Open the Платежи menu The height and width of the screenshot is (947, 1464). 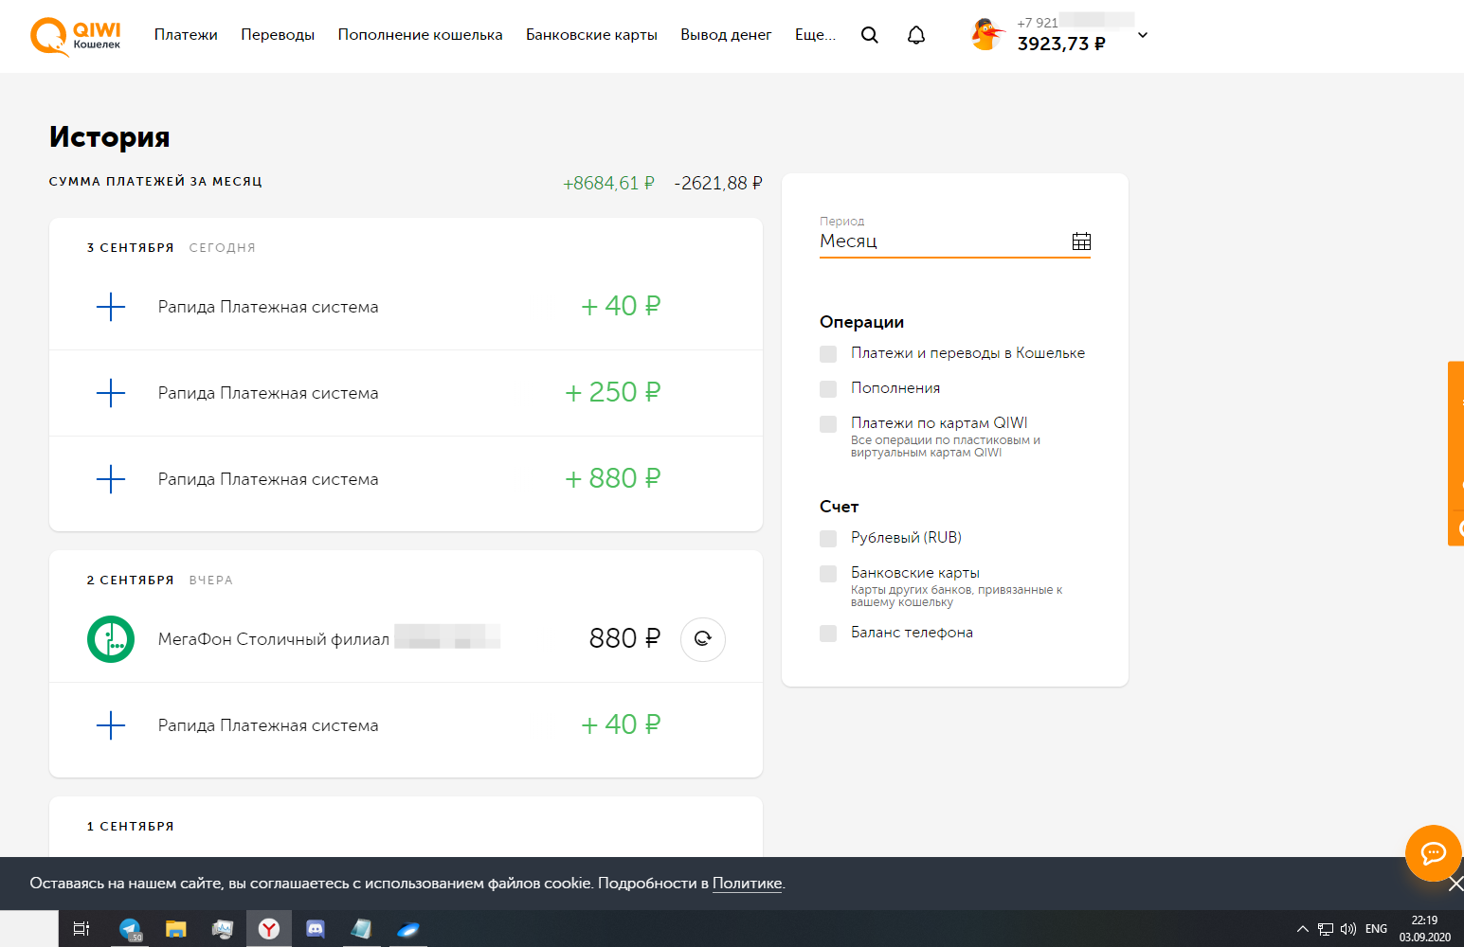186,35
